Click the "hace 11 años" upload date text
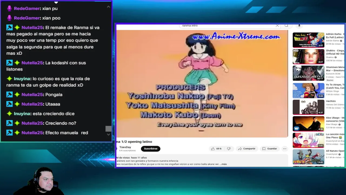 point(139,158)
